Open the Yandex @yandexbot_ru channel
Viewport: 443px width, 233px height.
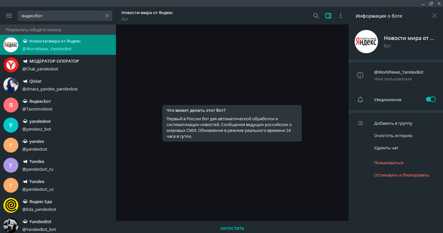click(x=58, y=165)
